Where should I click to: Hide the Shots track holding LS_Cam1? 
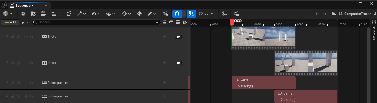tap(26, 37)
